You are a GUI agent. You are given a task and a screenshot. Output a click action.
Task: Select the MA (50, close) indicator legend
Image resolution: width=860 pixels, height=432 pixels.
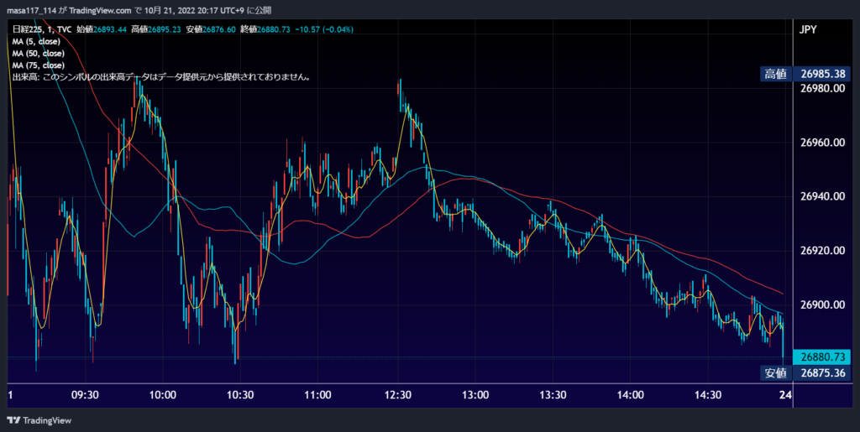click(39, 54)
